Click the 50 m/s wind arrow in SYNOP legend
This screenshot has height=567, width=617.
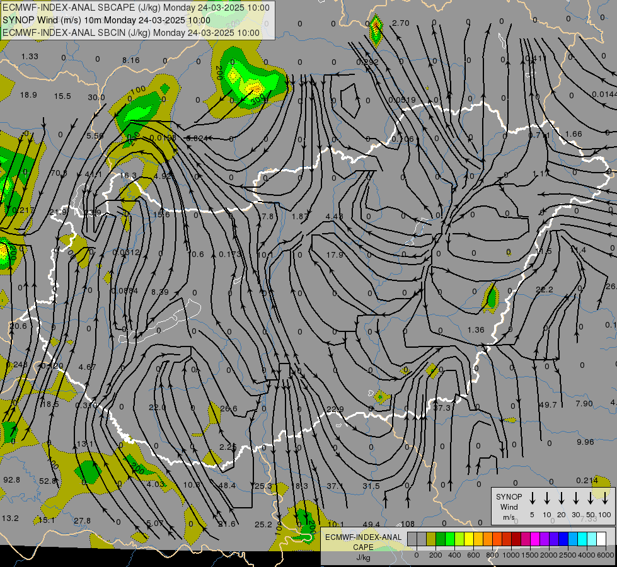pyautogui.click(x=591, y=498)
